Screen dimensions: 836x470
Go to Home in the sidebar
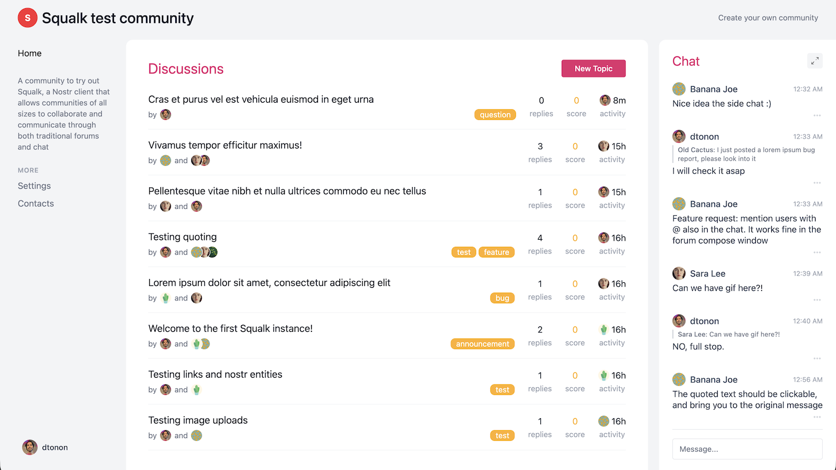30,54
